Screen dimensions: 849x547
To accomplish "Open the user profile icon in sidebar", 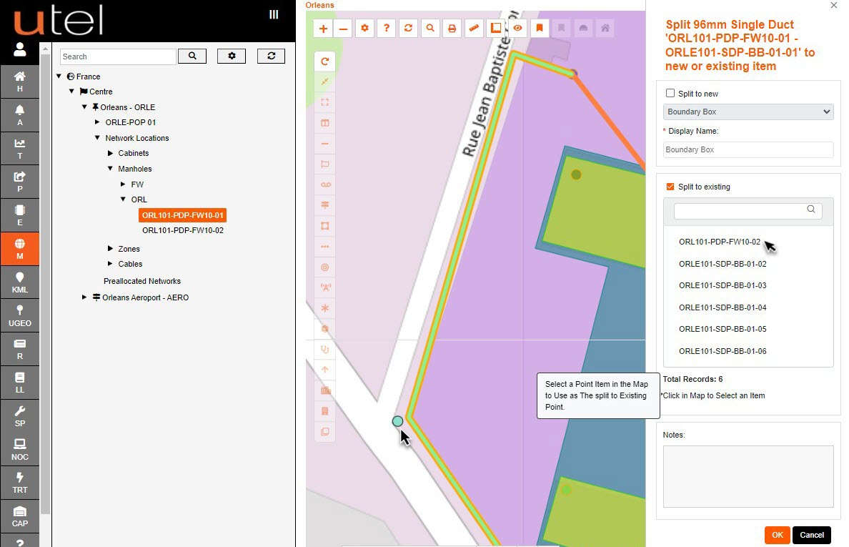I will (20, 49).
